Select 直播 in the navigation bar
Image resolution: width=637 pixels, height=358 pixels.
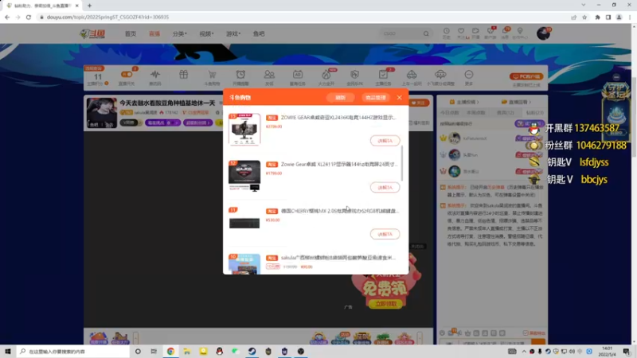pos(154,33)
